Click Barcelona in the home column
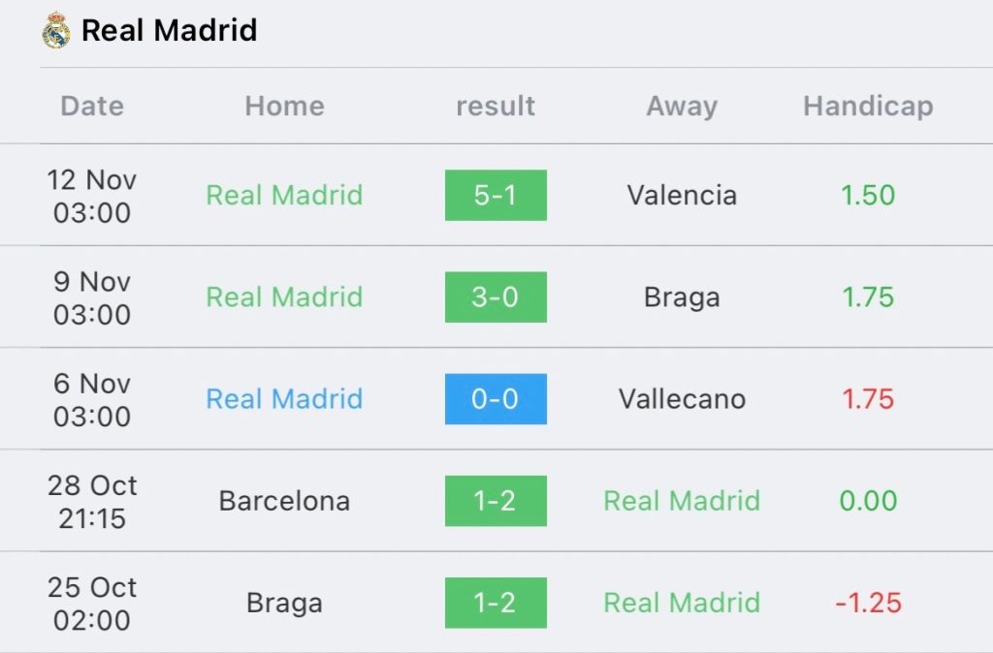The width and height of the screenshot is (993, 653). (x=284, y=501)
